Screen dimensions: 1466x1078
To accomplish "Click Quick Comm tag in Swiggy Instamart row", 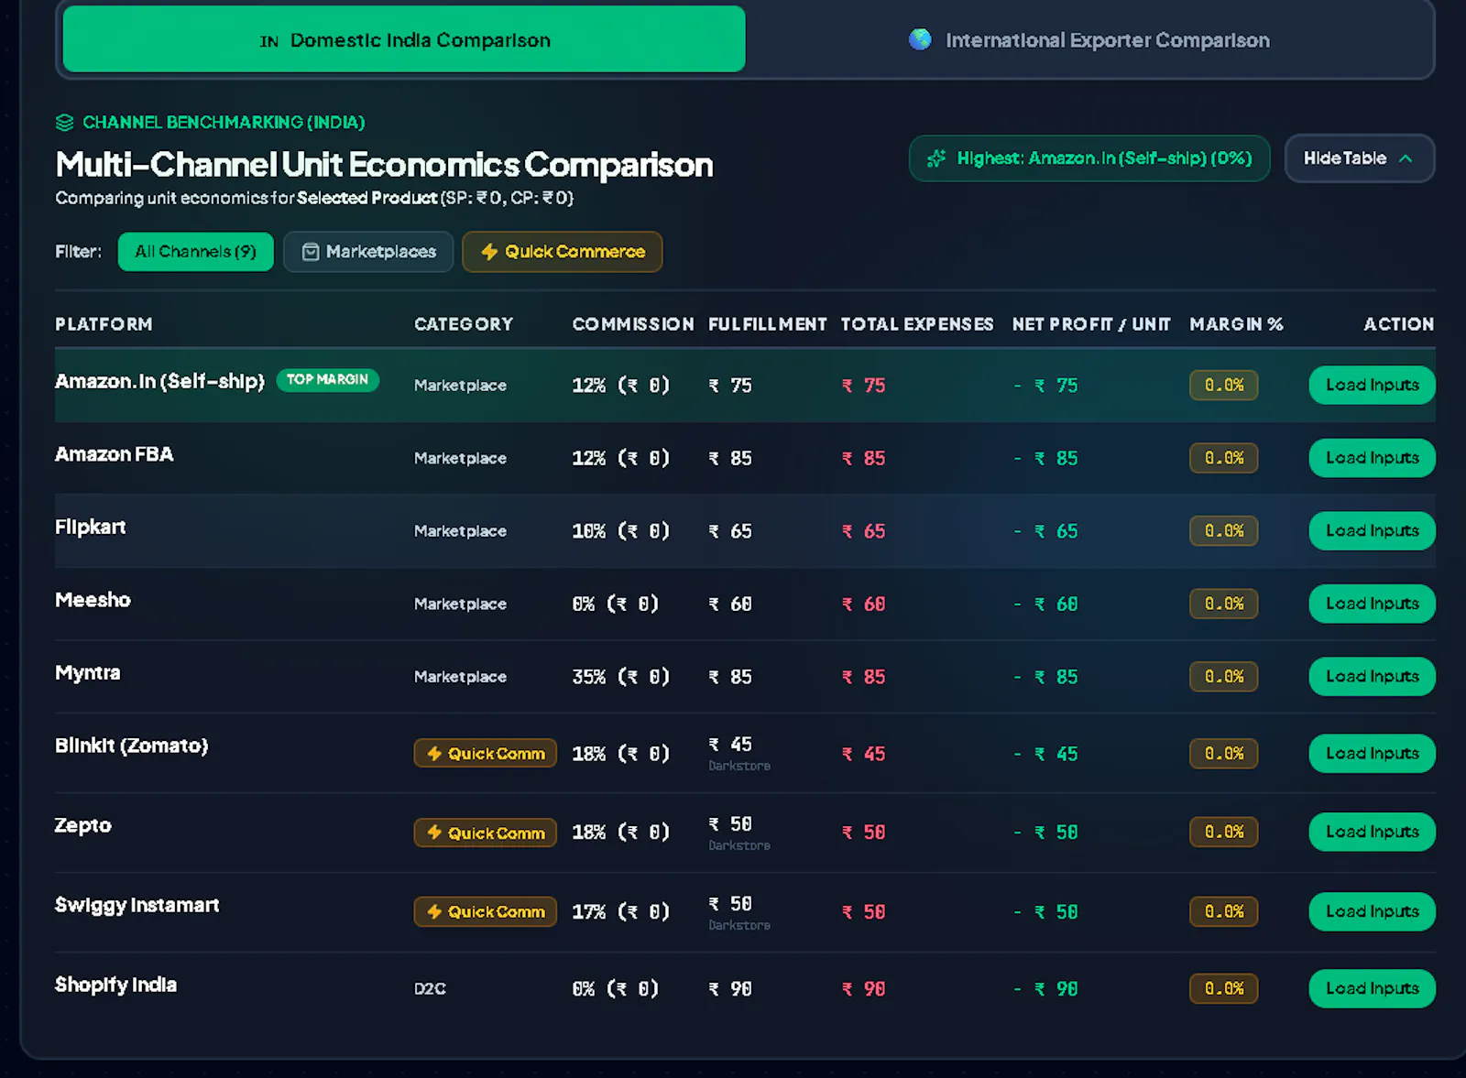I will click(x=485, y=911).
